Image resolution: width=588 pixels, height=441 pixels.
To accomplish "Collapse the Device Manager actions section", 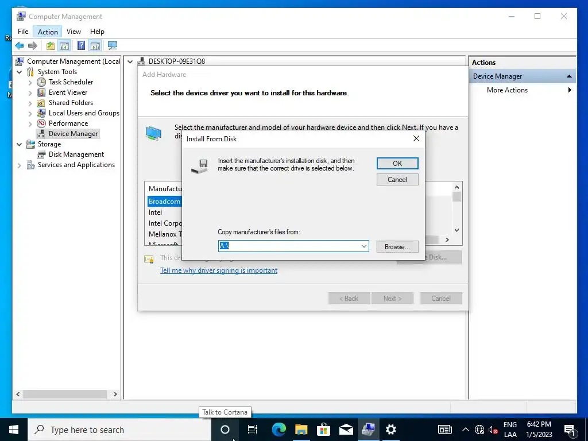I will [569, 76].
